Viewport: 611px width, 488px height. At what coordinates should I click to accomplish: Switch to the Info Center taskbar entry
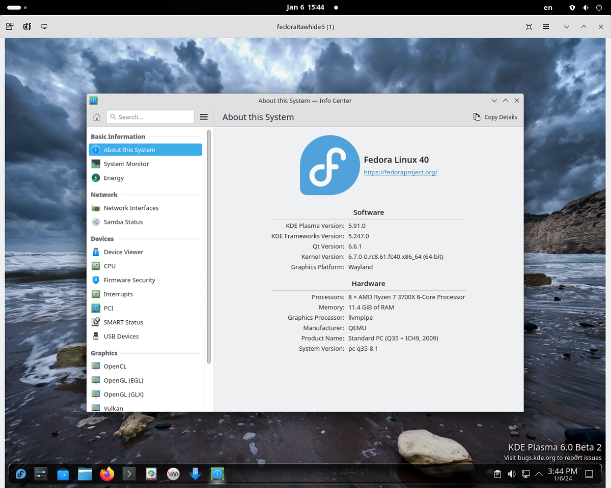coord(217,474)
